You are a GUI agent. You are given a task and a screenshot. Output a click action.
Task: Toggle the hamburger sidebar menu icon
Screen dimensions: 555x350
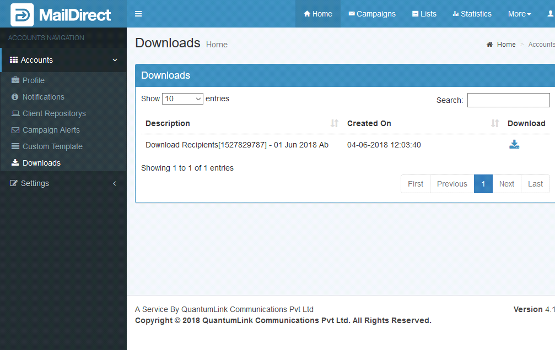[x=138, y=14]
